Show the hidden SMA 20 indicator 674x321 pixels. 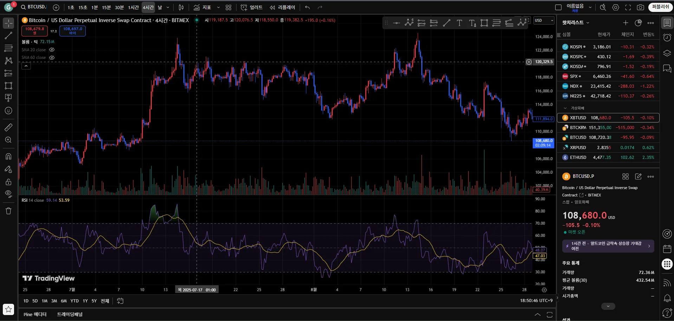click(x=52, y=50)
